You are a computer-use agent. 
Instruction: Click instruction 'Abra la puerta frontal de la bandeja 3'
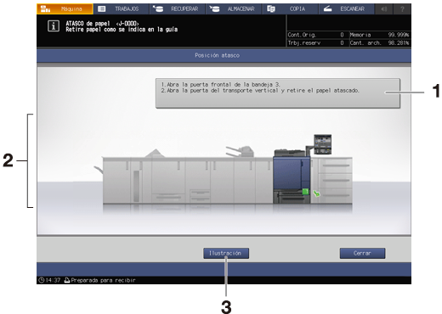click(x=221, y=84)
